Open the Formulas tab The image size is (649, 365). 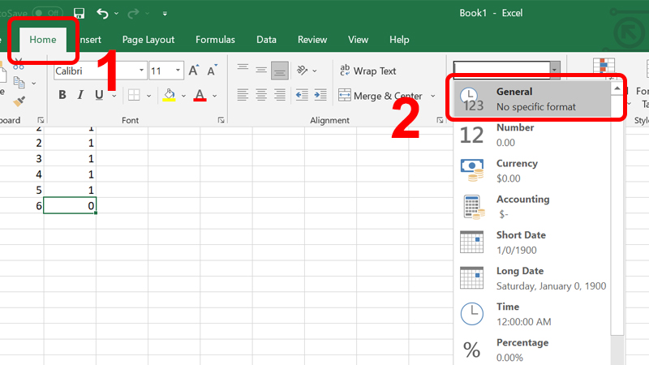click(215, 39)
